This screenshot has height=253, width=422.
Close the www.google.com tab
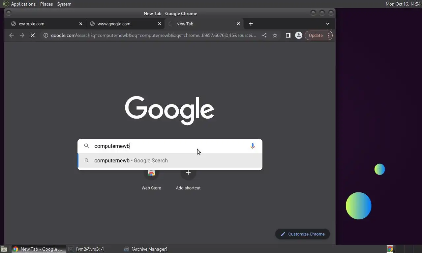[160, 24]
